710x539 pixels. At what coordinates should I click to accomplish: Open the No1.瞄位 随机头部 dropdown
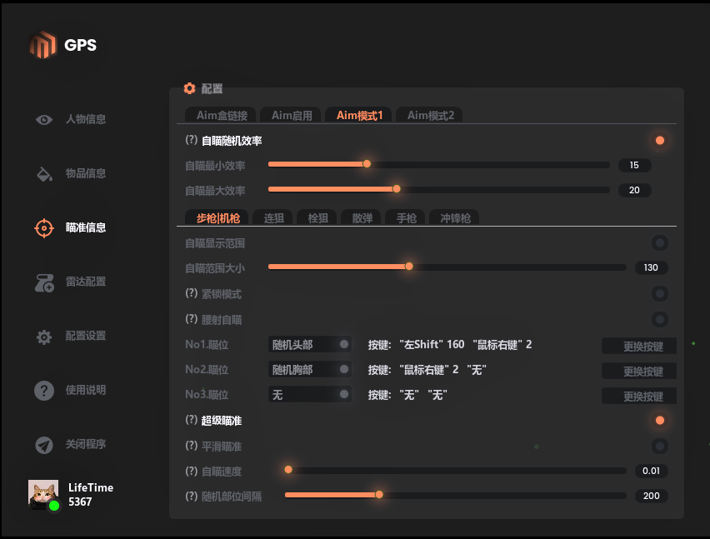310,344
